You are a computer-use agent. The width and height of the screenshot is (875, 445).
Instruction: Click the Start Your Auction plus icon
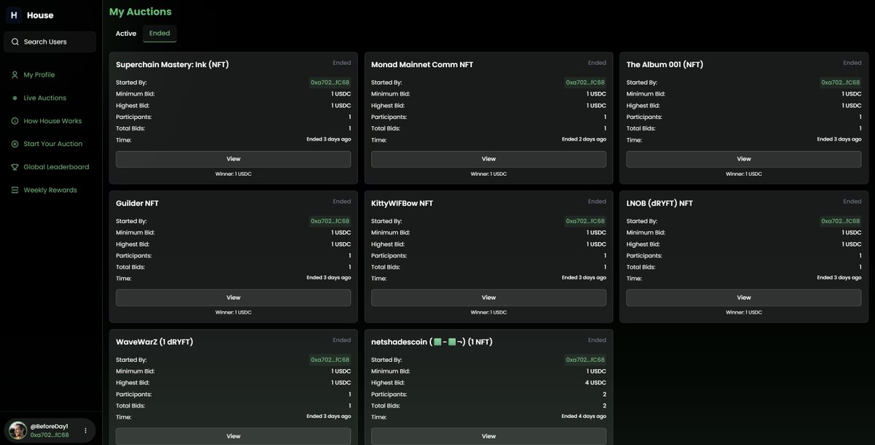15,144
